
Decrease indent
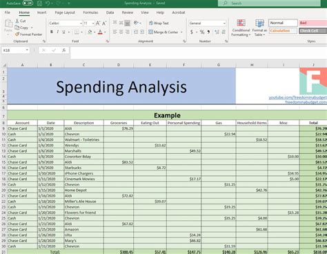click(x=136, y=32)
